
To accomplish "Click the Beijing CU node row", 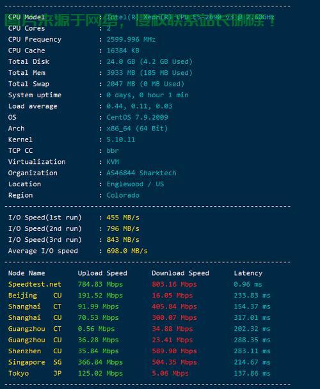I will click(139, 296).
